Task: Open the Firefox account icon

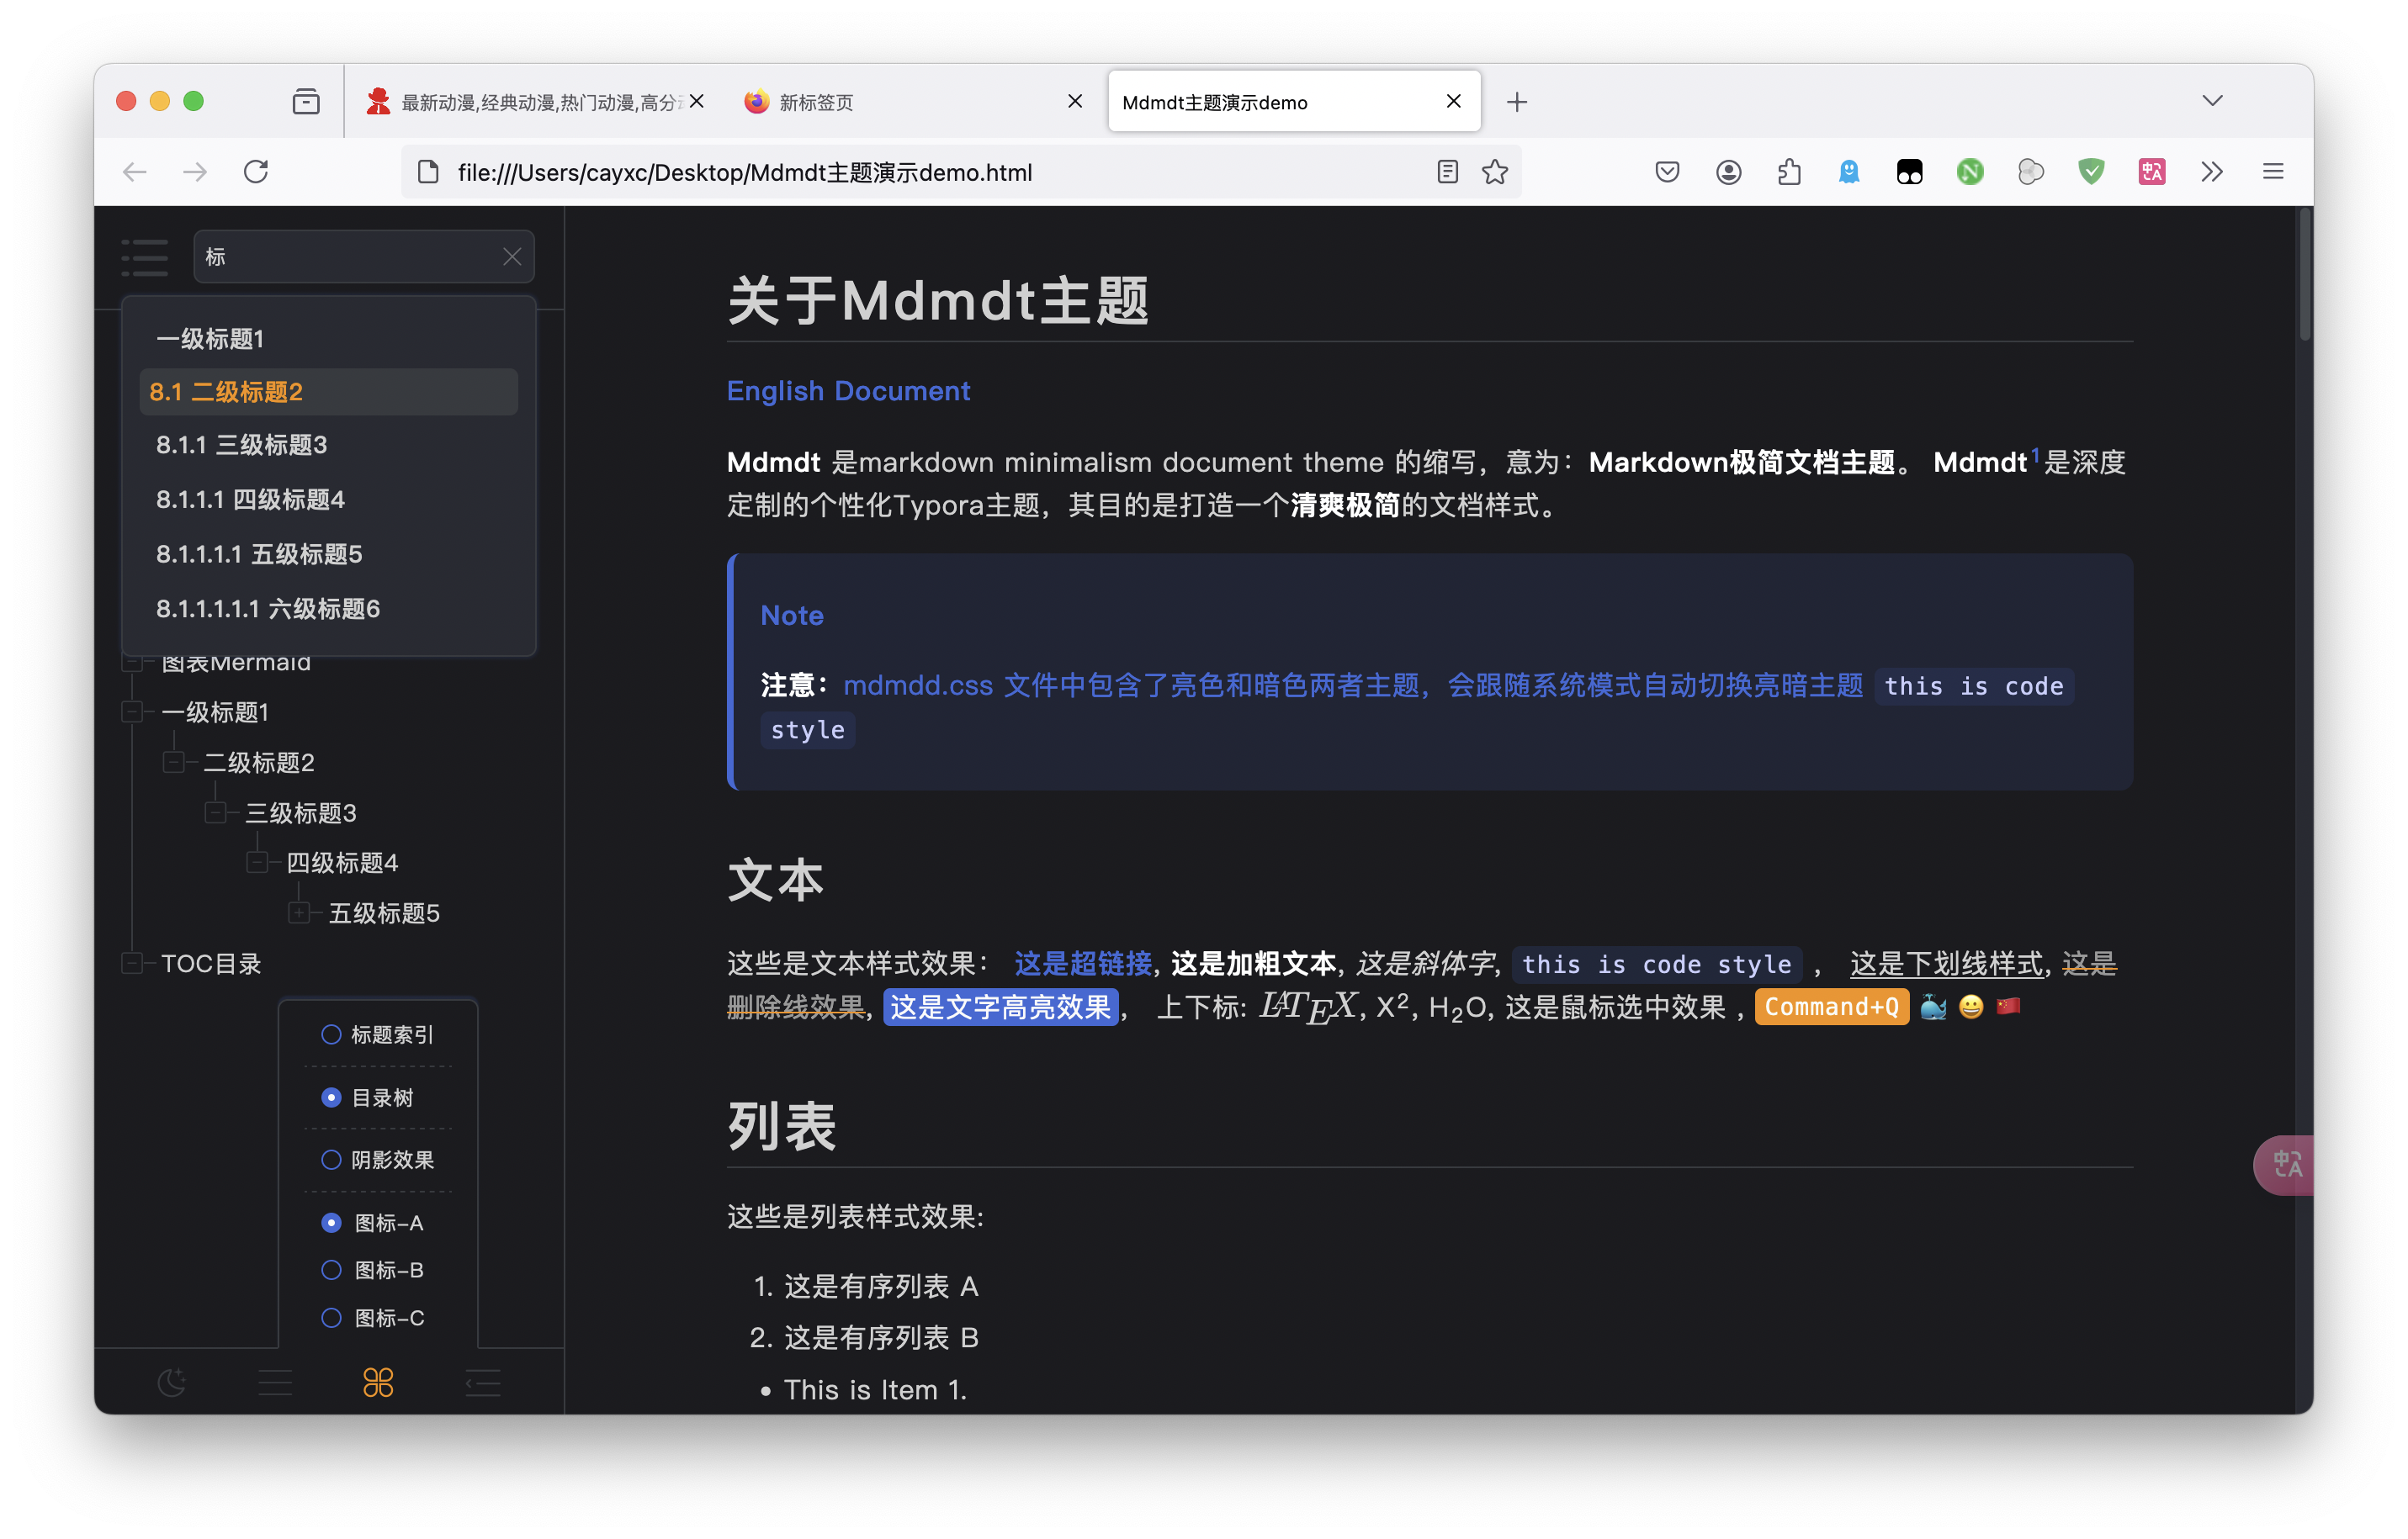Action: click(1728, 172)
